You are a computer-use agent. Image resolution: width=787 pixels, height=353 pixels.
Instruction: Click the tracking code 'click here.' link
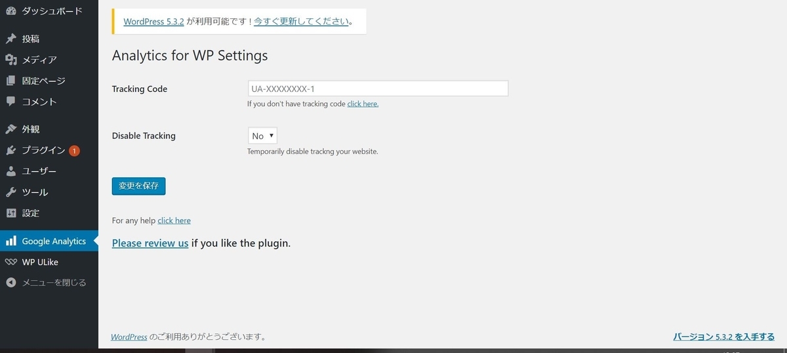tap(363, 104)
